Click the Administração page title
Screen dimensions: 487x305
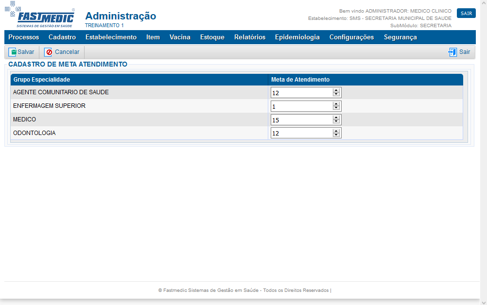(121, 16)
